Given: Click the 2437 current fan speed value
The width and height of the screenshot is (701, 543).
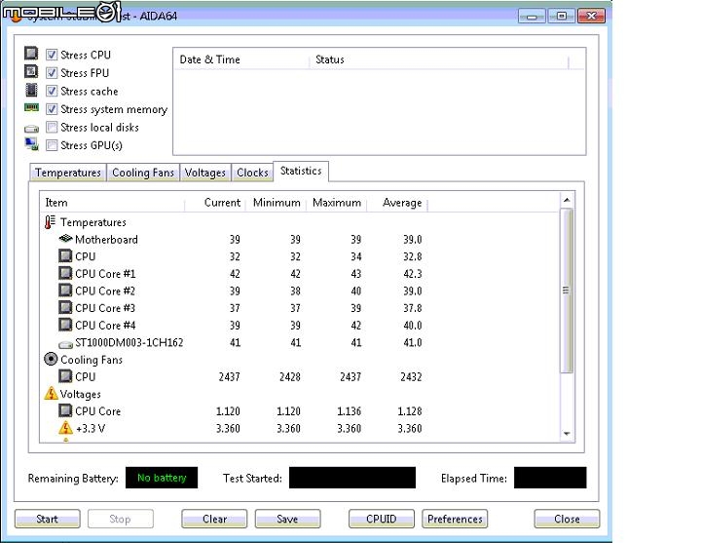Looking at the screenshot, I should [x=230, y=377].
